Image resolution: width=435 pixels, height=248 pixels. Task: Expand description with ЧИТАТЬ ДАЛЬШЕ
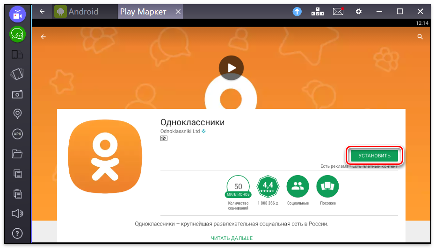click(x=231, y=238)
